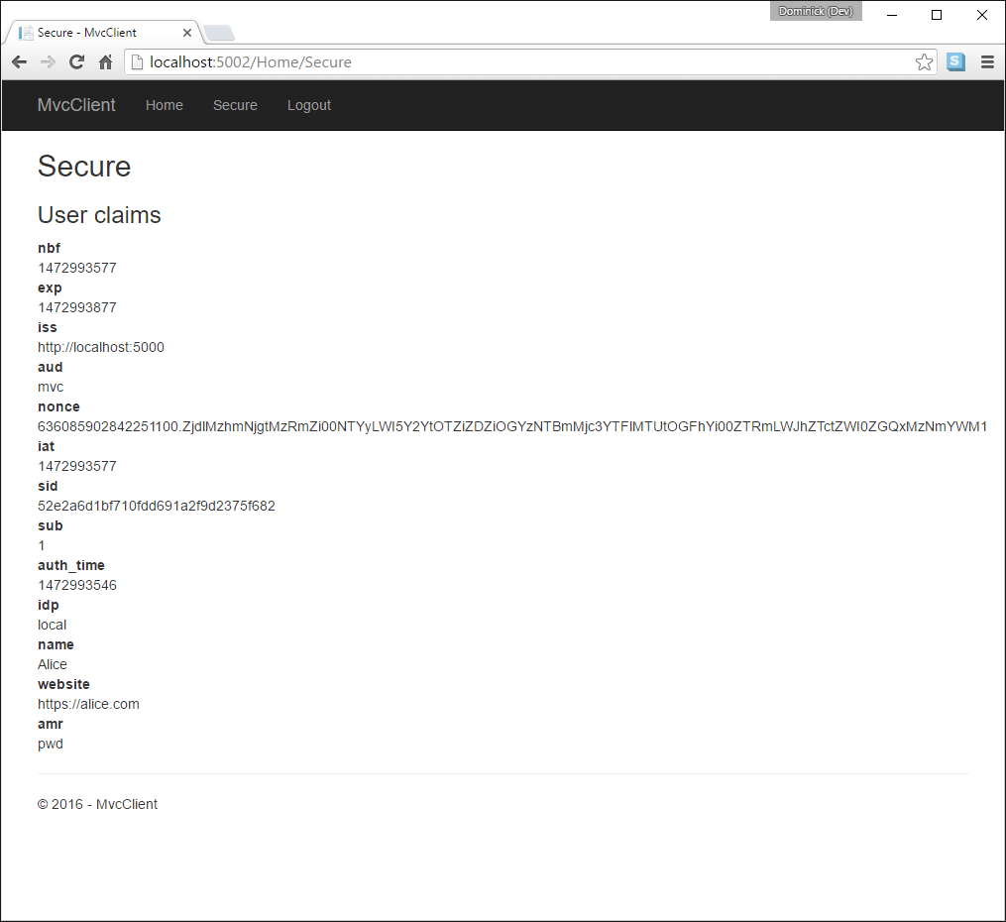The height and width of the screenshot is (922, 1006).
Task: Maximize the browser window
Action: tap(937, 15)
